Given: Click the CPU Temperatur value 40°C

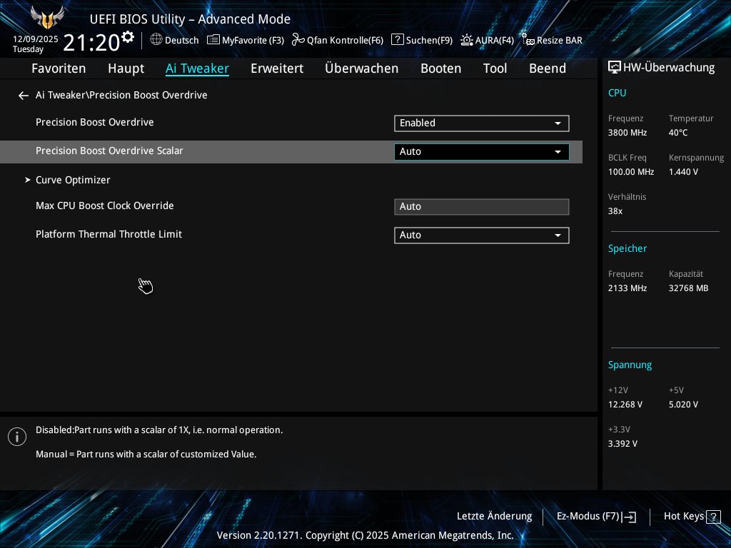Looking at the screenshot, I should (678, 133).
